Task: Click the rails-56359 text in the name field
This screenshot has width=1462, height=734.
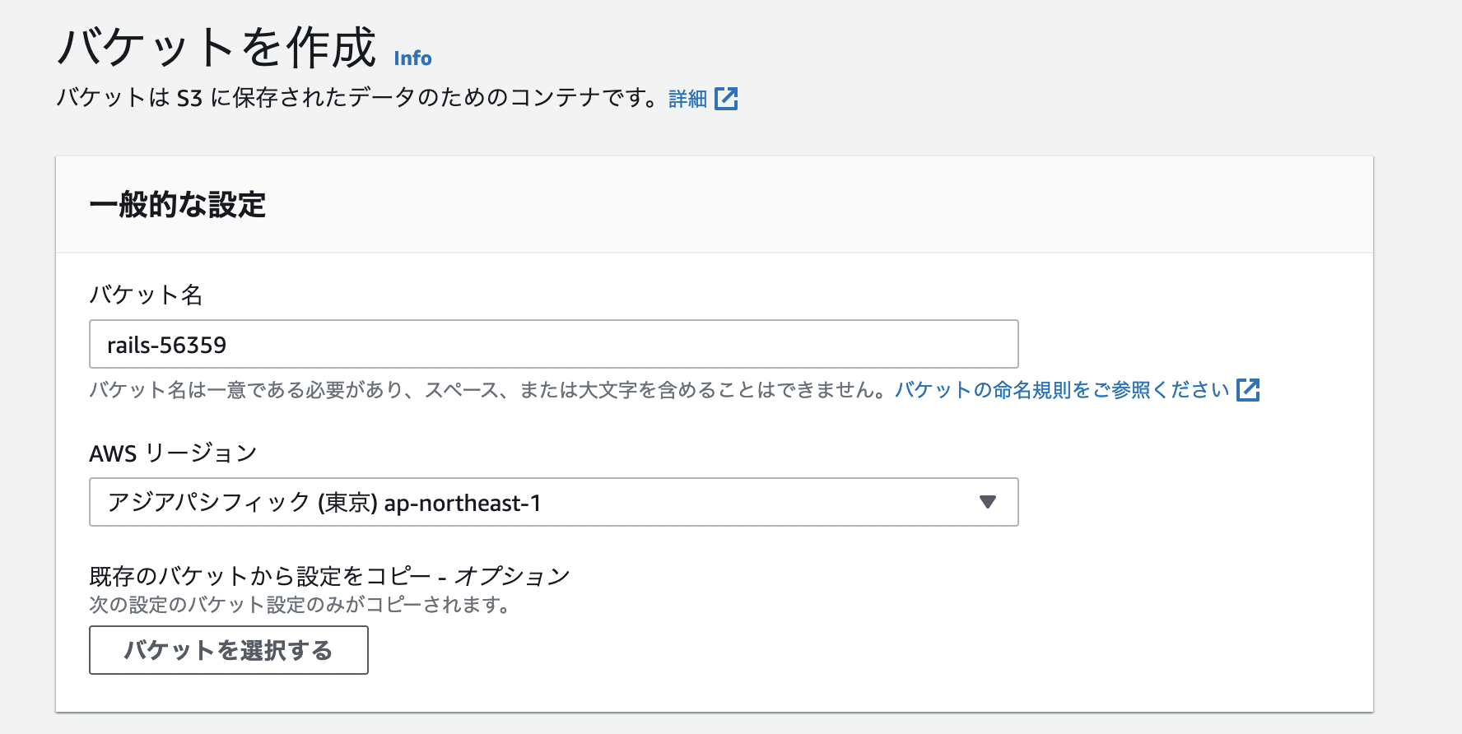Action: point(166,345)
